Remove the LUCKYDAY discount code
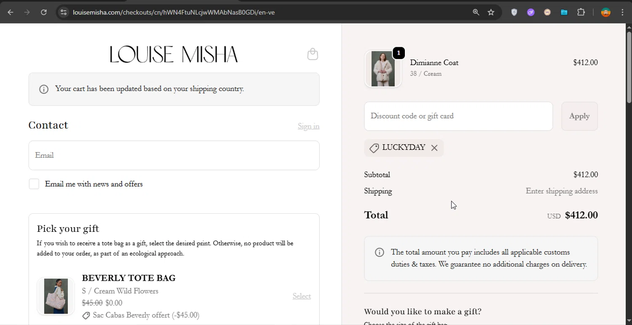Screen dimensions: 632x325 pyautogui.click(x=434, y=148)
